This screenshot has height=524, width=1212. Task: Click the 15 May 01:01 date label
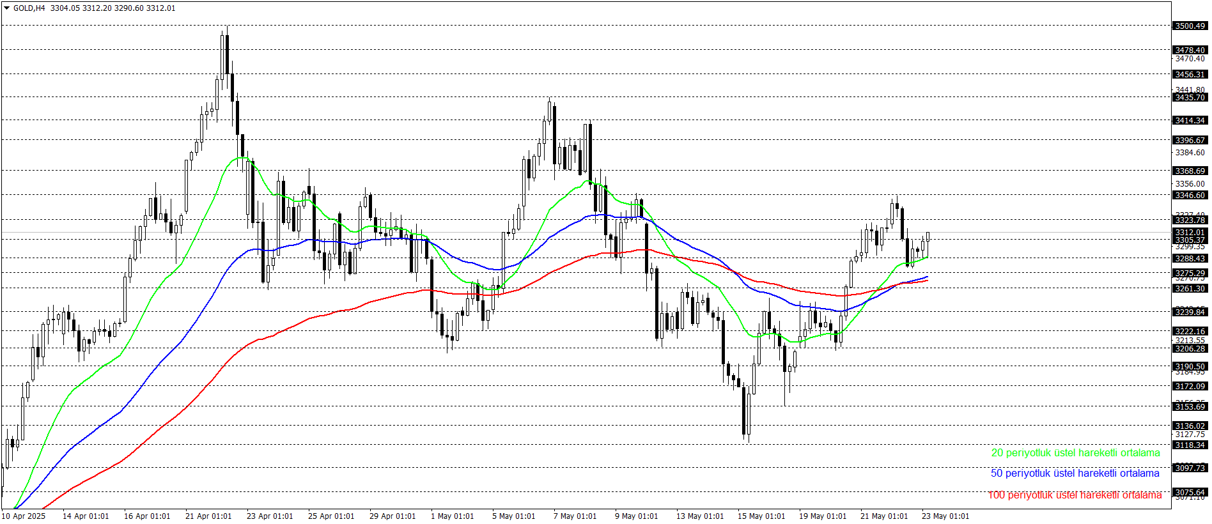click(761, 516)
